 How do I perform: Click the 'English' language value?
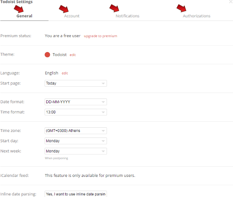point(52,73)
